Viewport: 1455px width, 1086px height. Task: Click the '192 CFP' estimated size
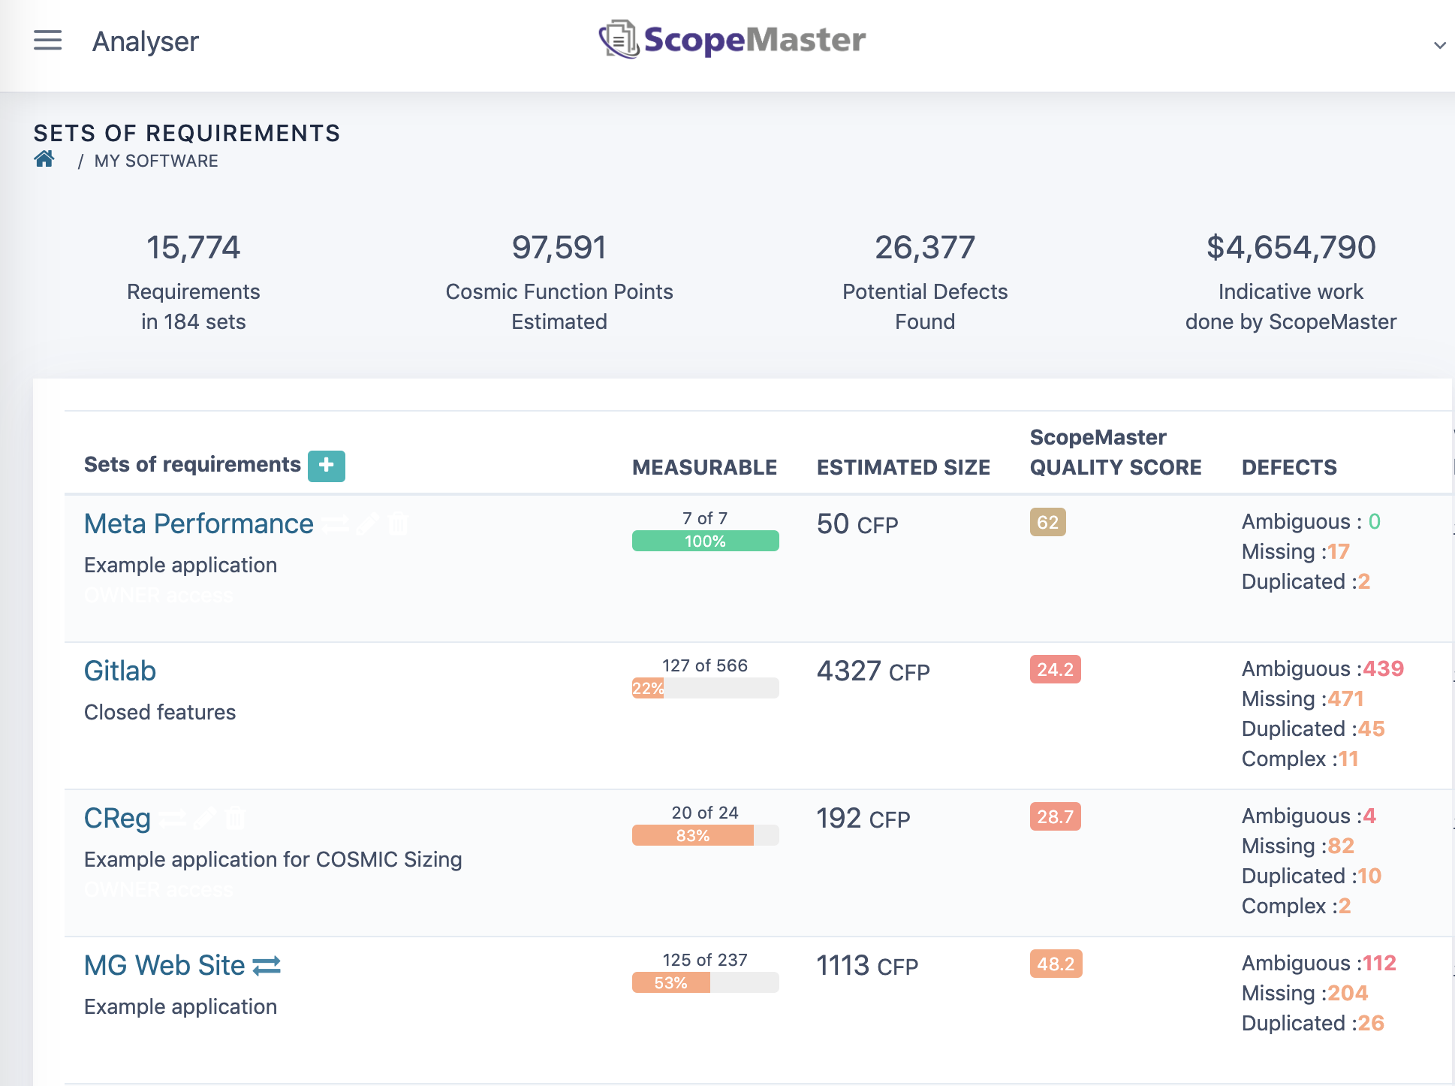pyautogui.click(x=863, y=819)
